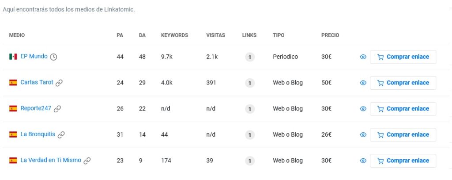Sort the table by the VISITAS column
452x180 pixels.
[215, 35]
